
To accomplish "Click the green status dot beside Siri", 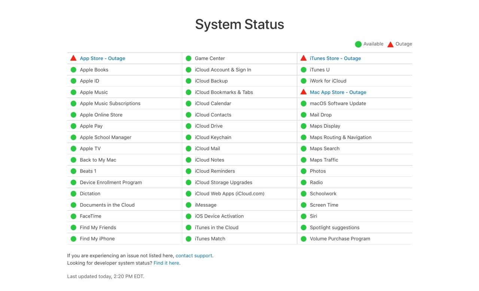I will 303,216.
